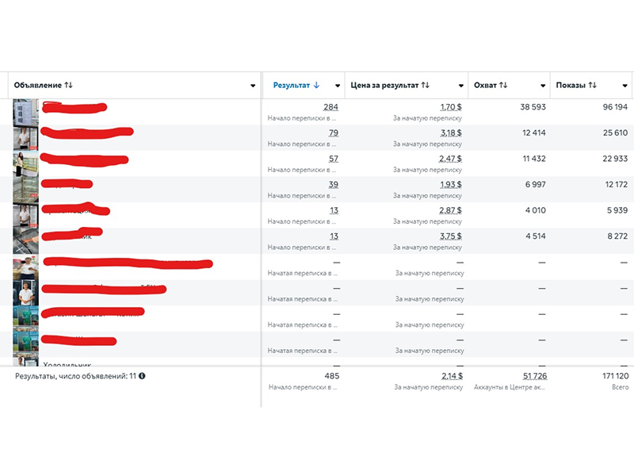Click the 1,70 $ cost value
The width and height of the screenshot is (634, 476).
tap(451, 107)
